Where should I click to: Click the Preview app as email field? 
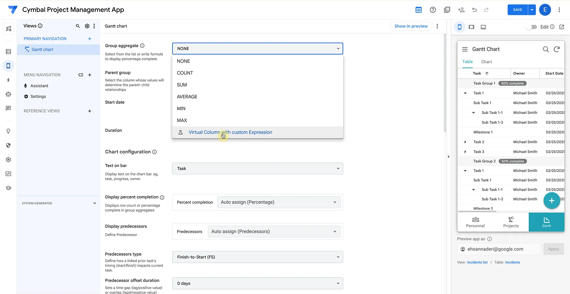[x=499, y=249]
